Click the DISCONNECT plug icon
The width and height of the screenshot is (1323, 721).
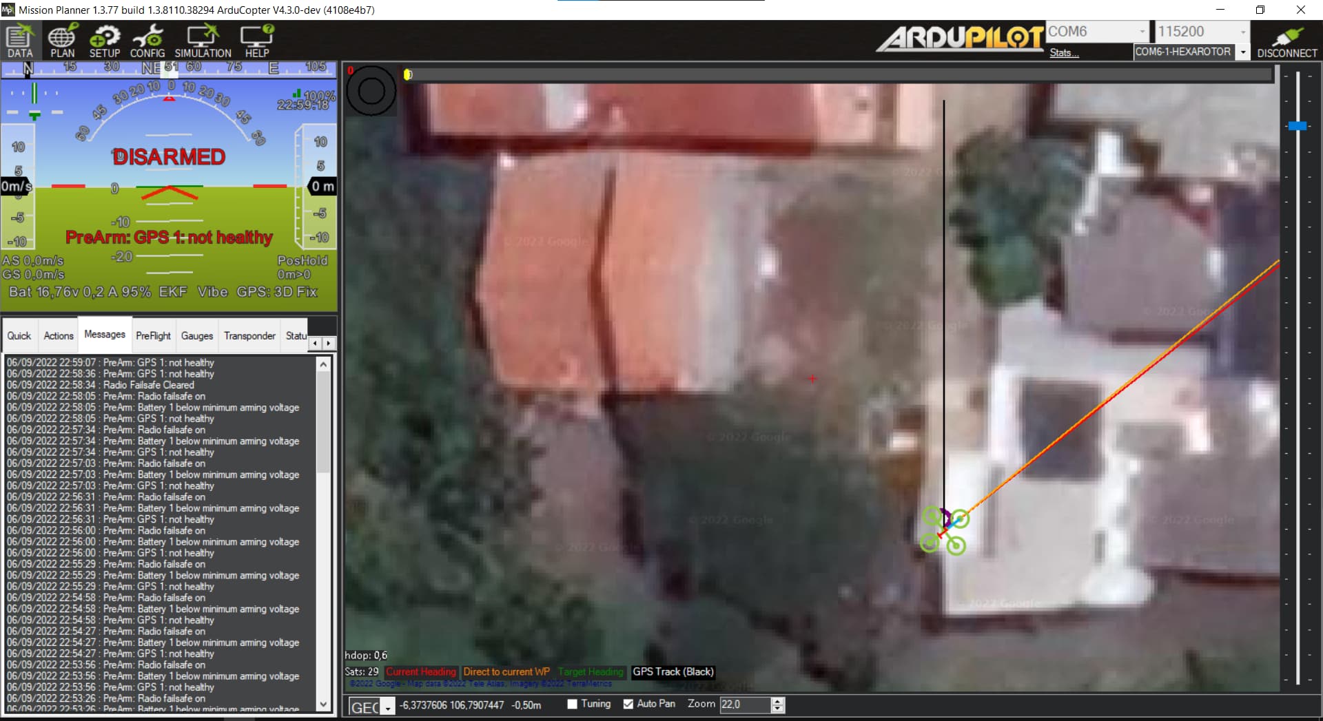coord(1288,34)
